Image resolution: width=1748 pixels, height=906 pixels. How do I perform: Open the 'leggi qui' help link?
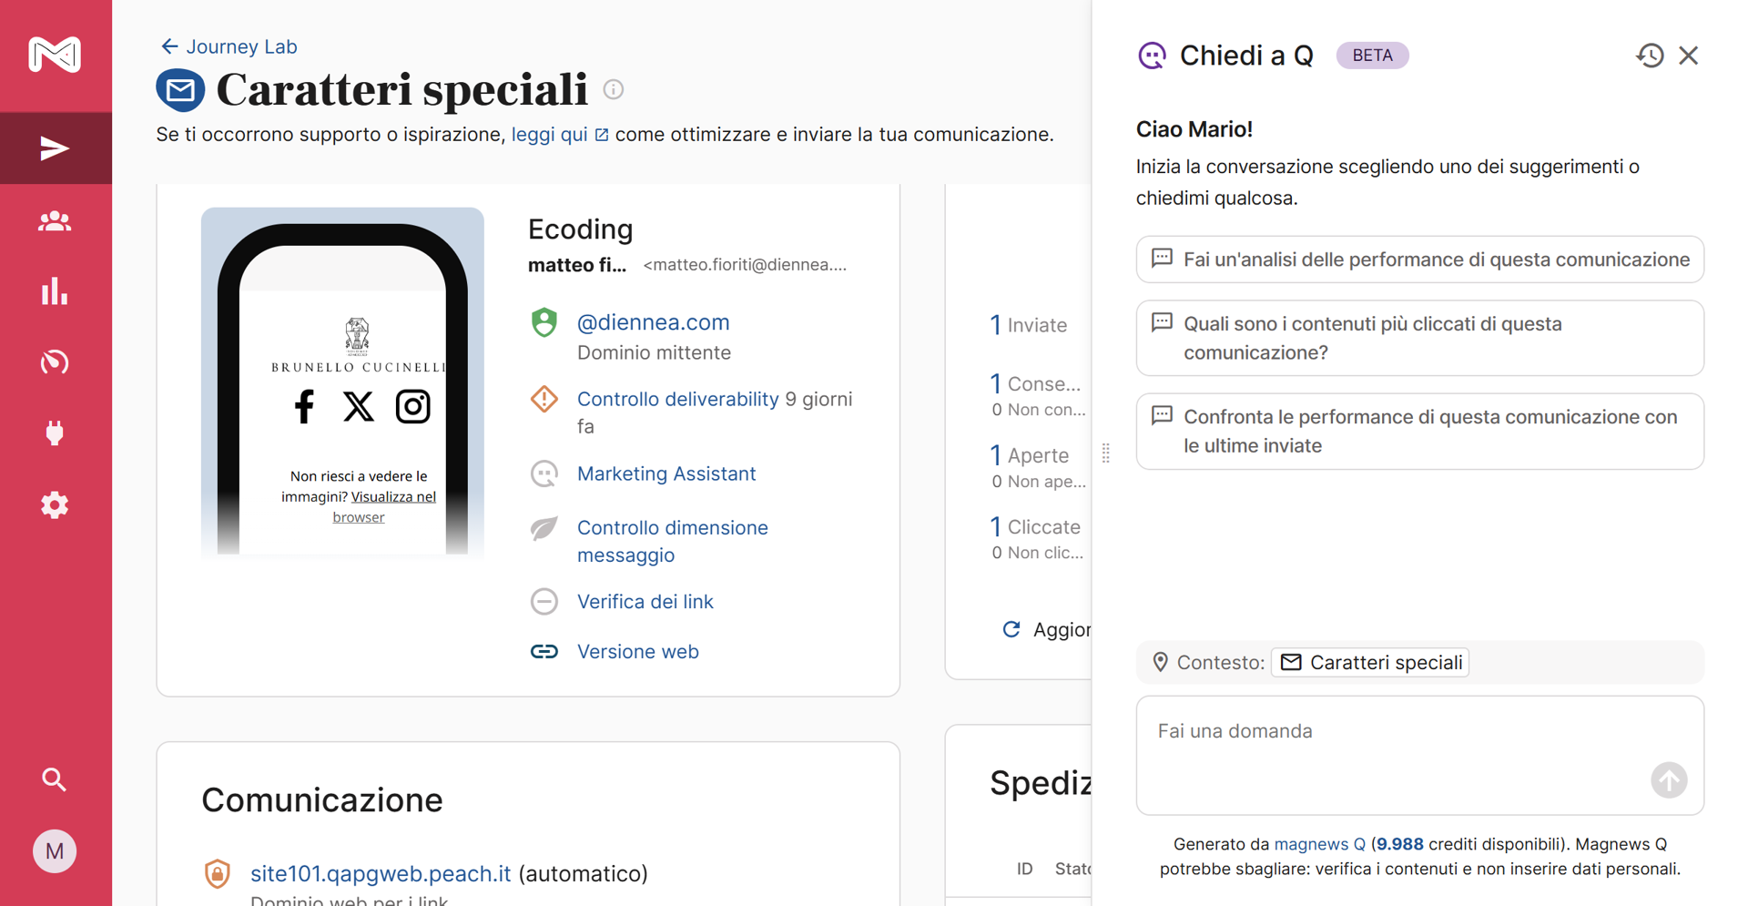click(x=549, y=135)
